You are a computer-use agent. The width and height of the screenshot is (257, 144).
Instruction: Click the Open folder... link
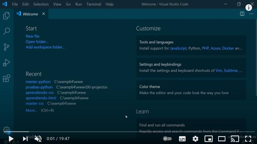37,42
